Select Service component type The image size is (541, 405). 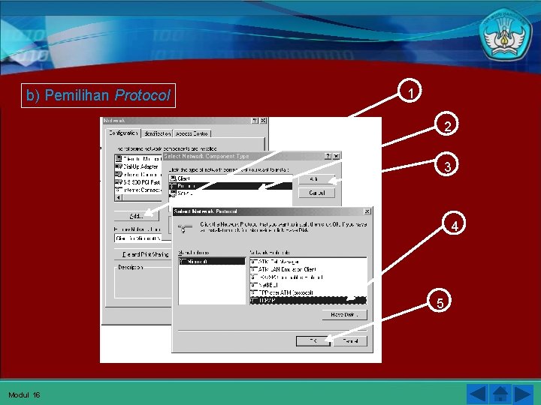click(231, 193)
